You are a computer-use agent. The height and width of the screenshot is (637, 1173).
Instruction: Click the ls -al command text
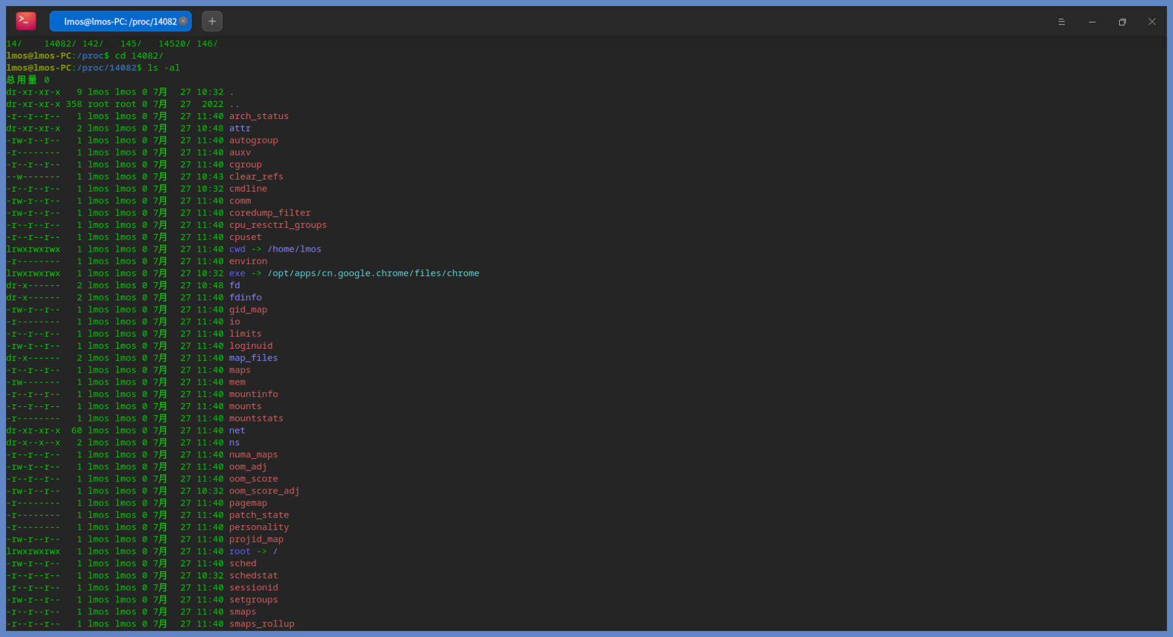click(x=164, y=68)
